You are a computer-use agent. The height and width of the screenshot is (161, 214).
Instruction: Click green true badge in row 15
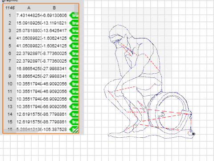tap(74, 122)
